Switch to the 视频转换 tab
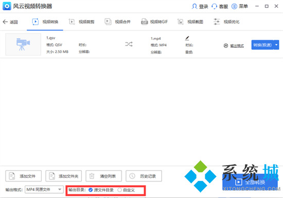 [45, 22]
